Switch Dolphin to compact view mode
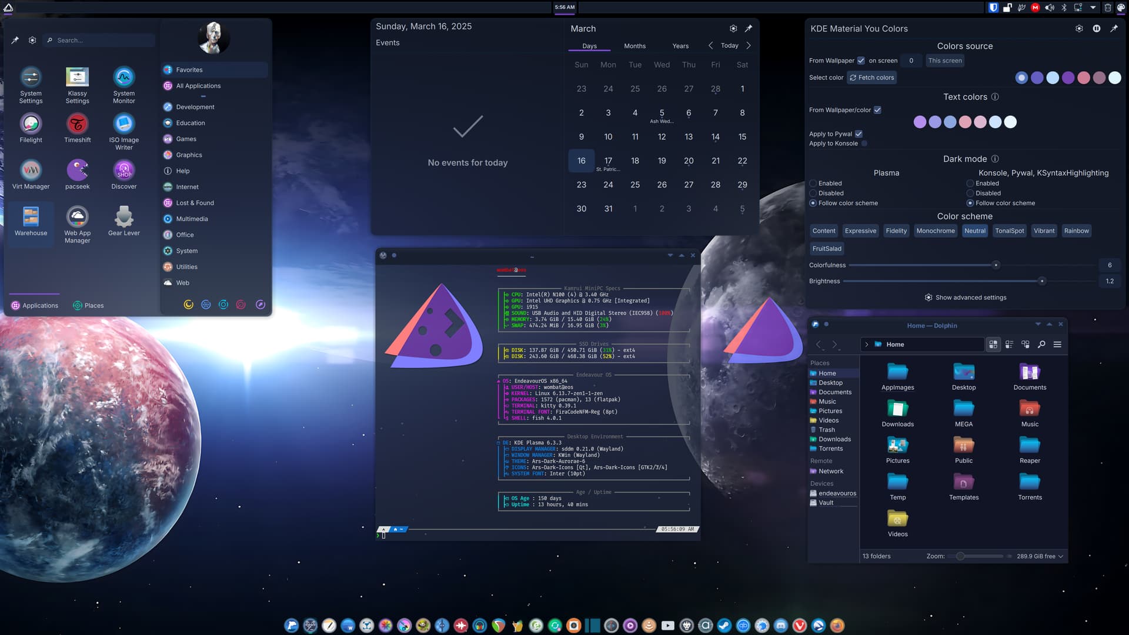This screenshot has width=1129, height=635. (x=1009, y=345)
